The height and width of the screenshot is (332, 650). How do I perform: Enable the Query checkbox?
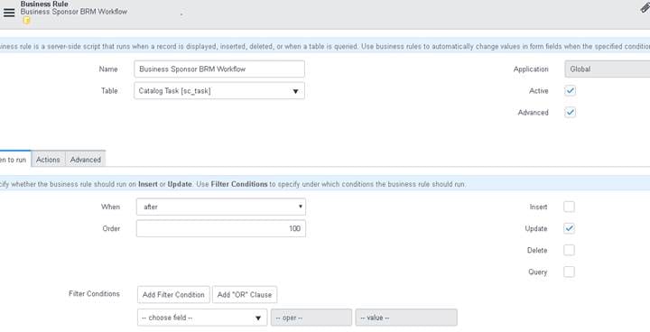point(569,272)
